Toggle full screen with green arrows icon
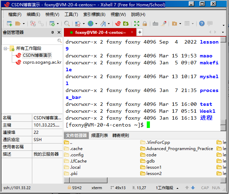This screenshot has height=194, width=229. pos(137,24)
